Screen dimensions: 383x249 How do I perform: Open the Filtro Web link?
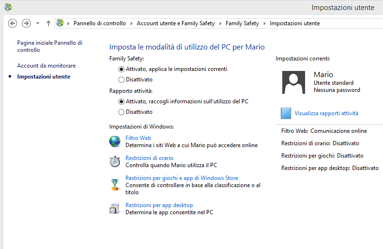[138, 138]
